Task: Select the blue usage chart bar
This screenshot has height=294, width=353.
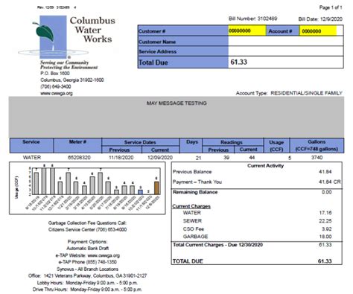Action: (x=141, y=192)
